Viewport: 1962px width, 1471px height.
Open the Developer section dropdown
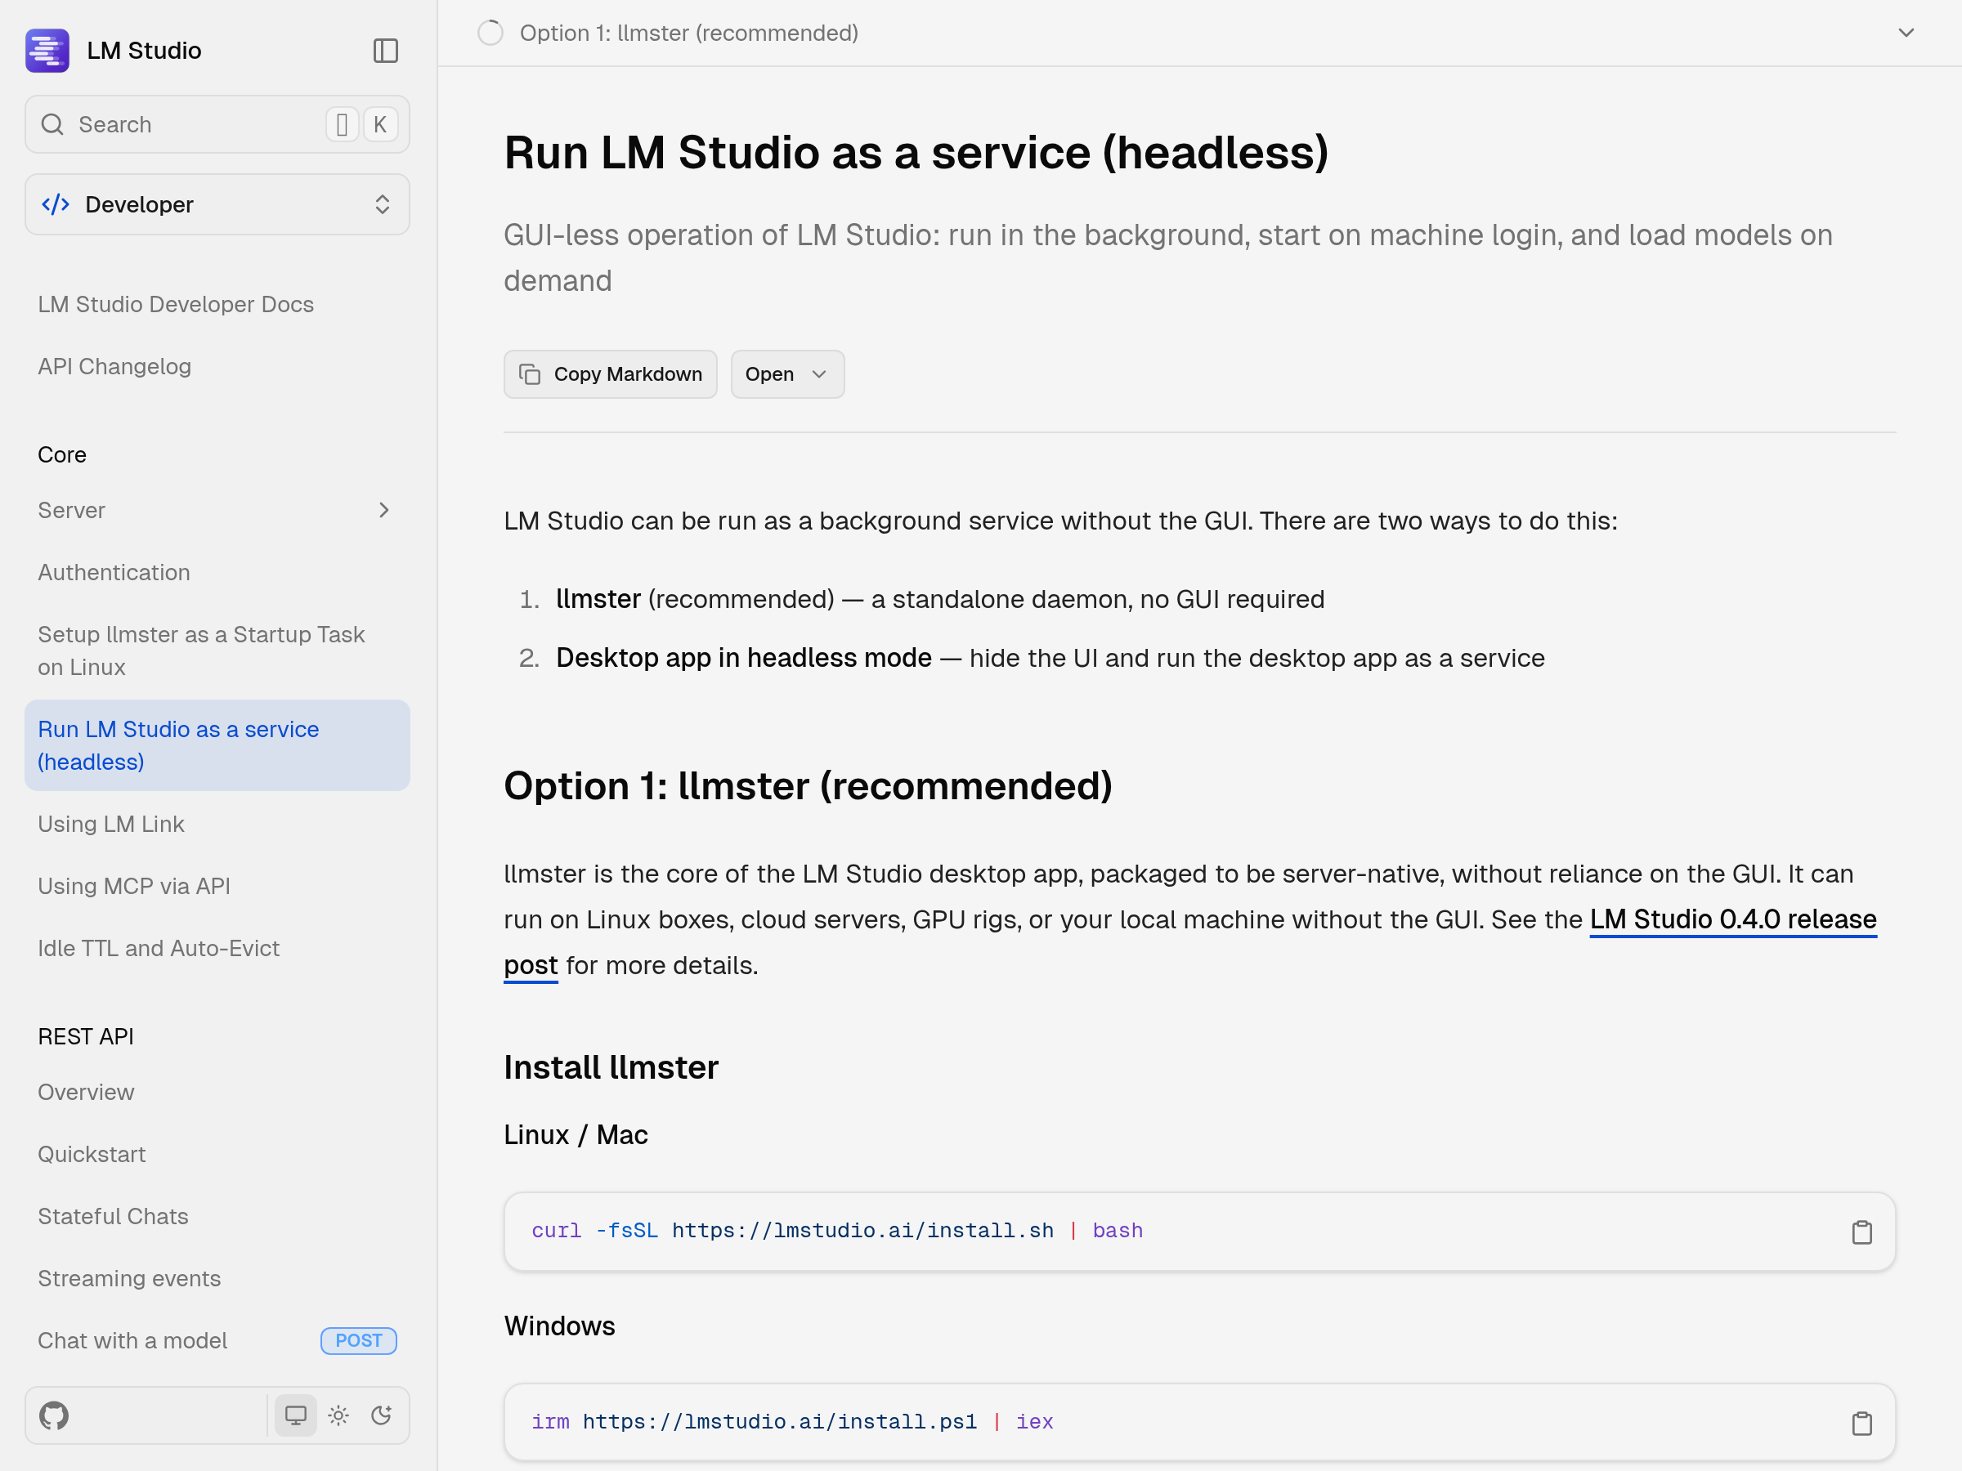pos(217,205)
